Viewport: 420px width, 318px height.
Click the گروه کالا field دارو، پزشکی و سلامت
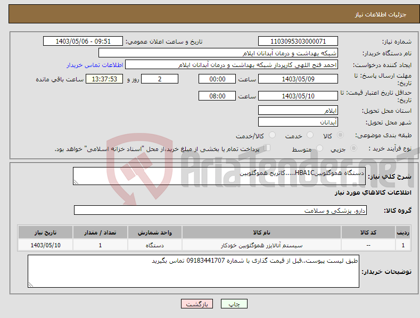pos(220,211)
